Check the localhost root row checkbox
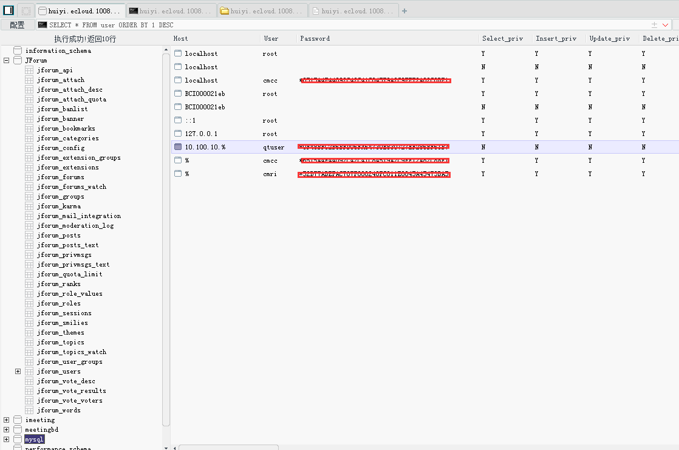 pos(178,53)
